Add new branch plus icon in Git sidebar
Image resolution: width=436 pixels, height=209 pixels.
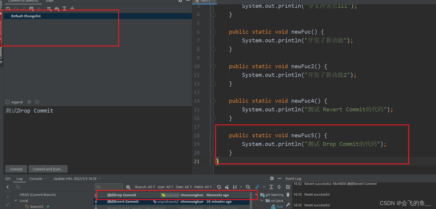tap(8, 197)
